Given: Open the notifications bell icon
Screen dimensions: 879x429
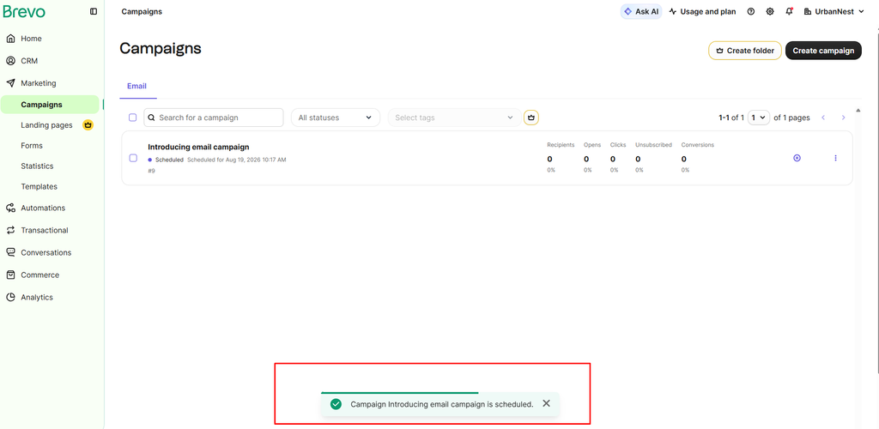Looking at the screenshot, I should pos(790,11).
